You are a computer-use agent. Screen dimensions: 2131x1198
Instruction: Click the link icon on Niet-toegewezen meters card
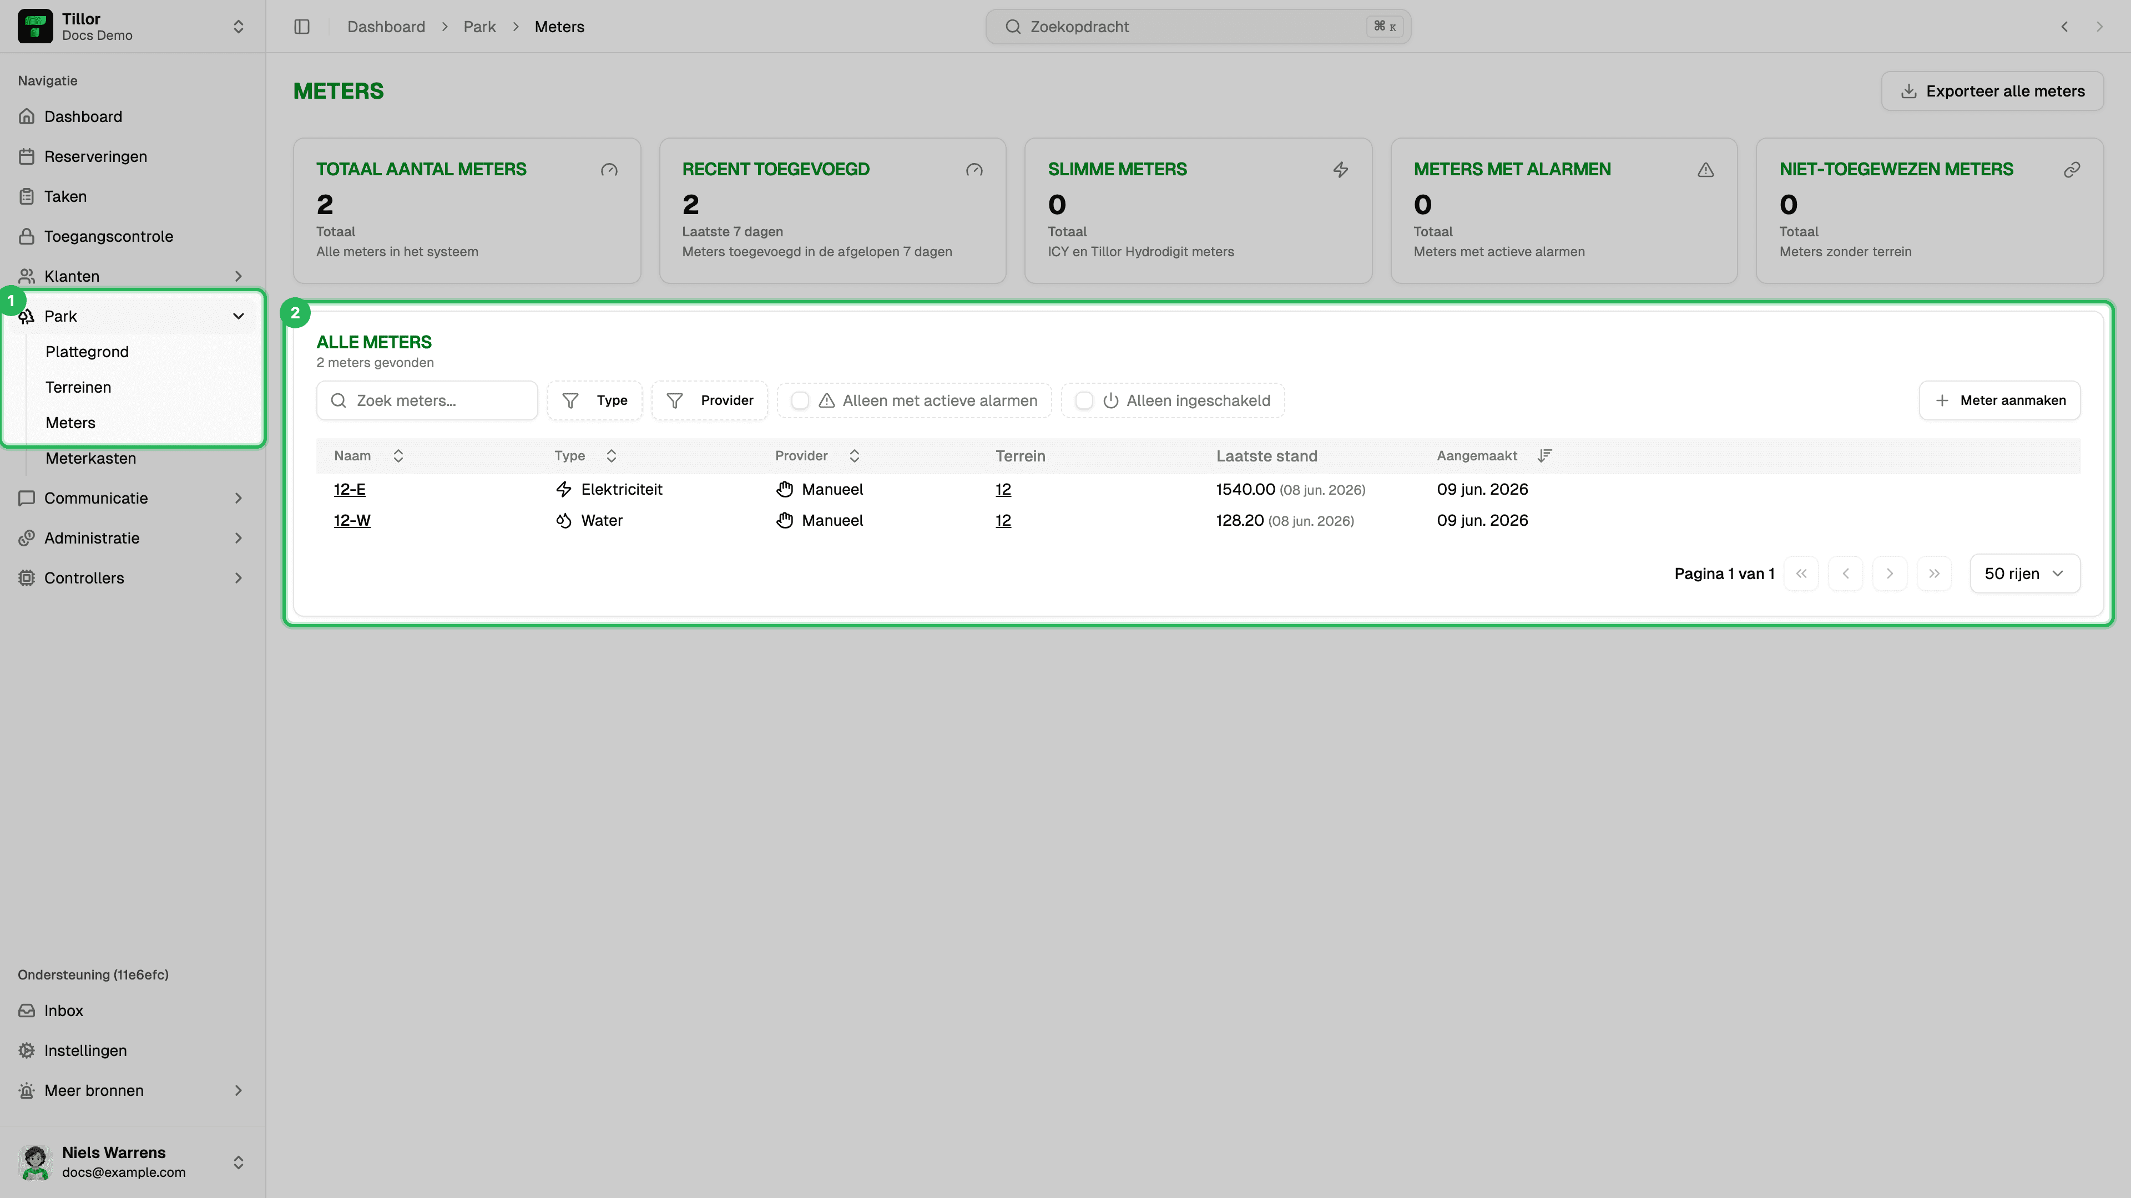point(2072,170)
